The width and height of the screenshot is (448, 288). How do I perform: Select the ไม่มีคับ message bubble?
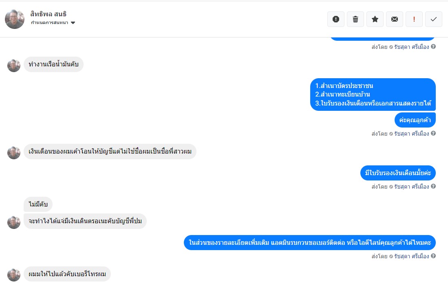38,204
